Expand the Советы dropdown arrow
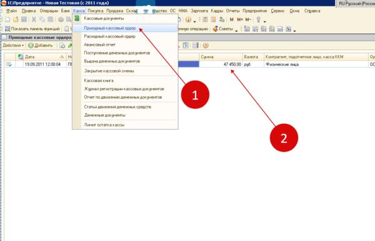Screen dimensions: 375x241 click(x=236, y=31)
